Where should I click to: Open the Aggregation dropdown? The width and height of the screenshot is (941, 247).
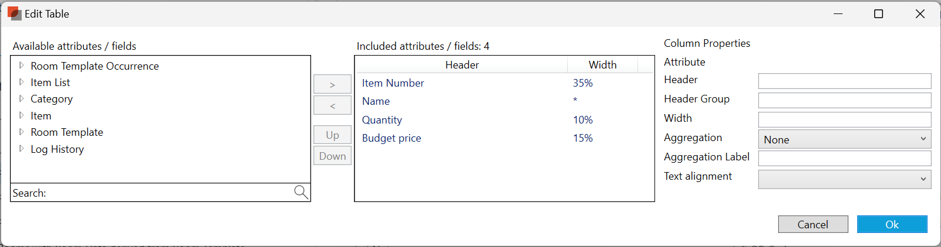[844, 139]
